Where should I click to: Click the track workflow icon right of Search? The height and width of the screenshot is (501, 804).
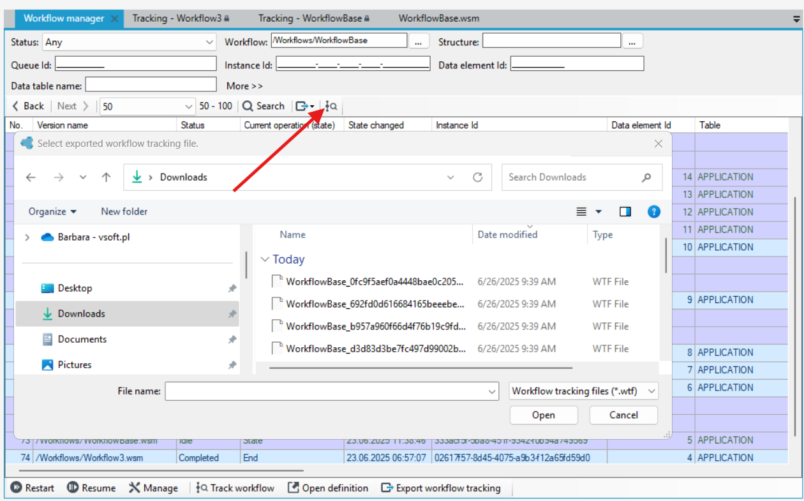pos(331,106)
